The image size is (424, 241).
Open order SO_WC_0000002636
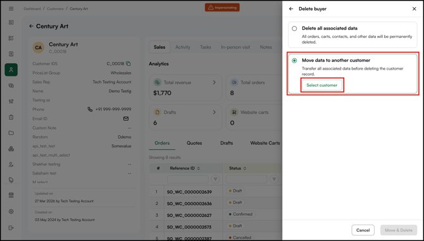pos(189,204)
